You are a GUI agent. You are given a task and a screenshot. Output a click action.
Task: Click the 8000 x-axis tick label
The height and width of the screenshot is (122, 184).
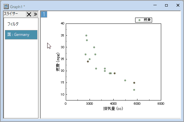(161, 103)
